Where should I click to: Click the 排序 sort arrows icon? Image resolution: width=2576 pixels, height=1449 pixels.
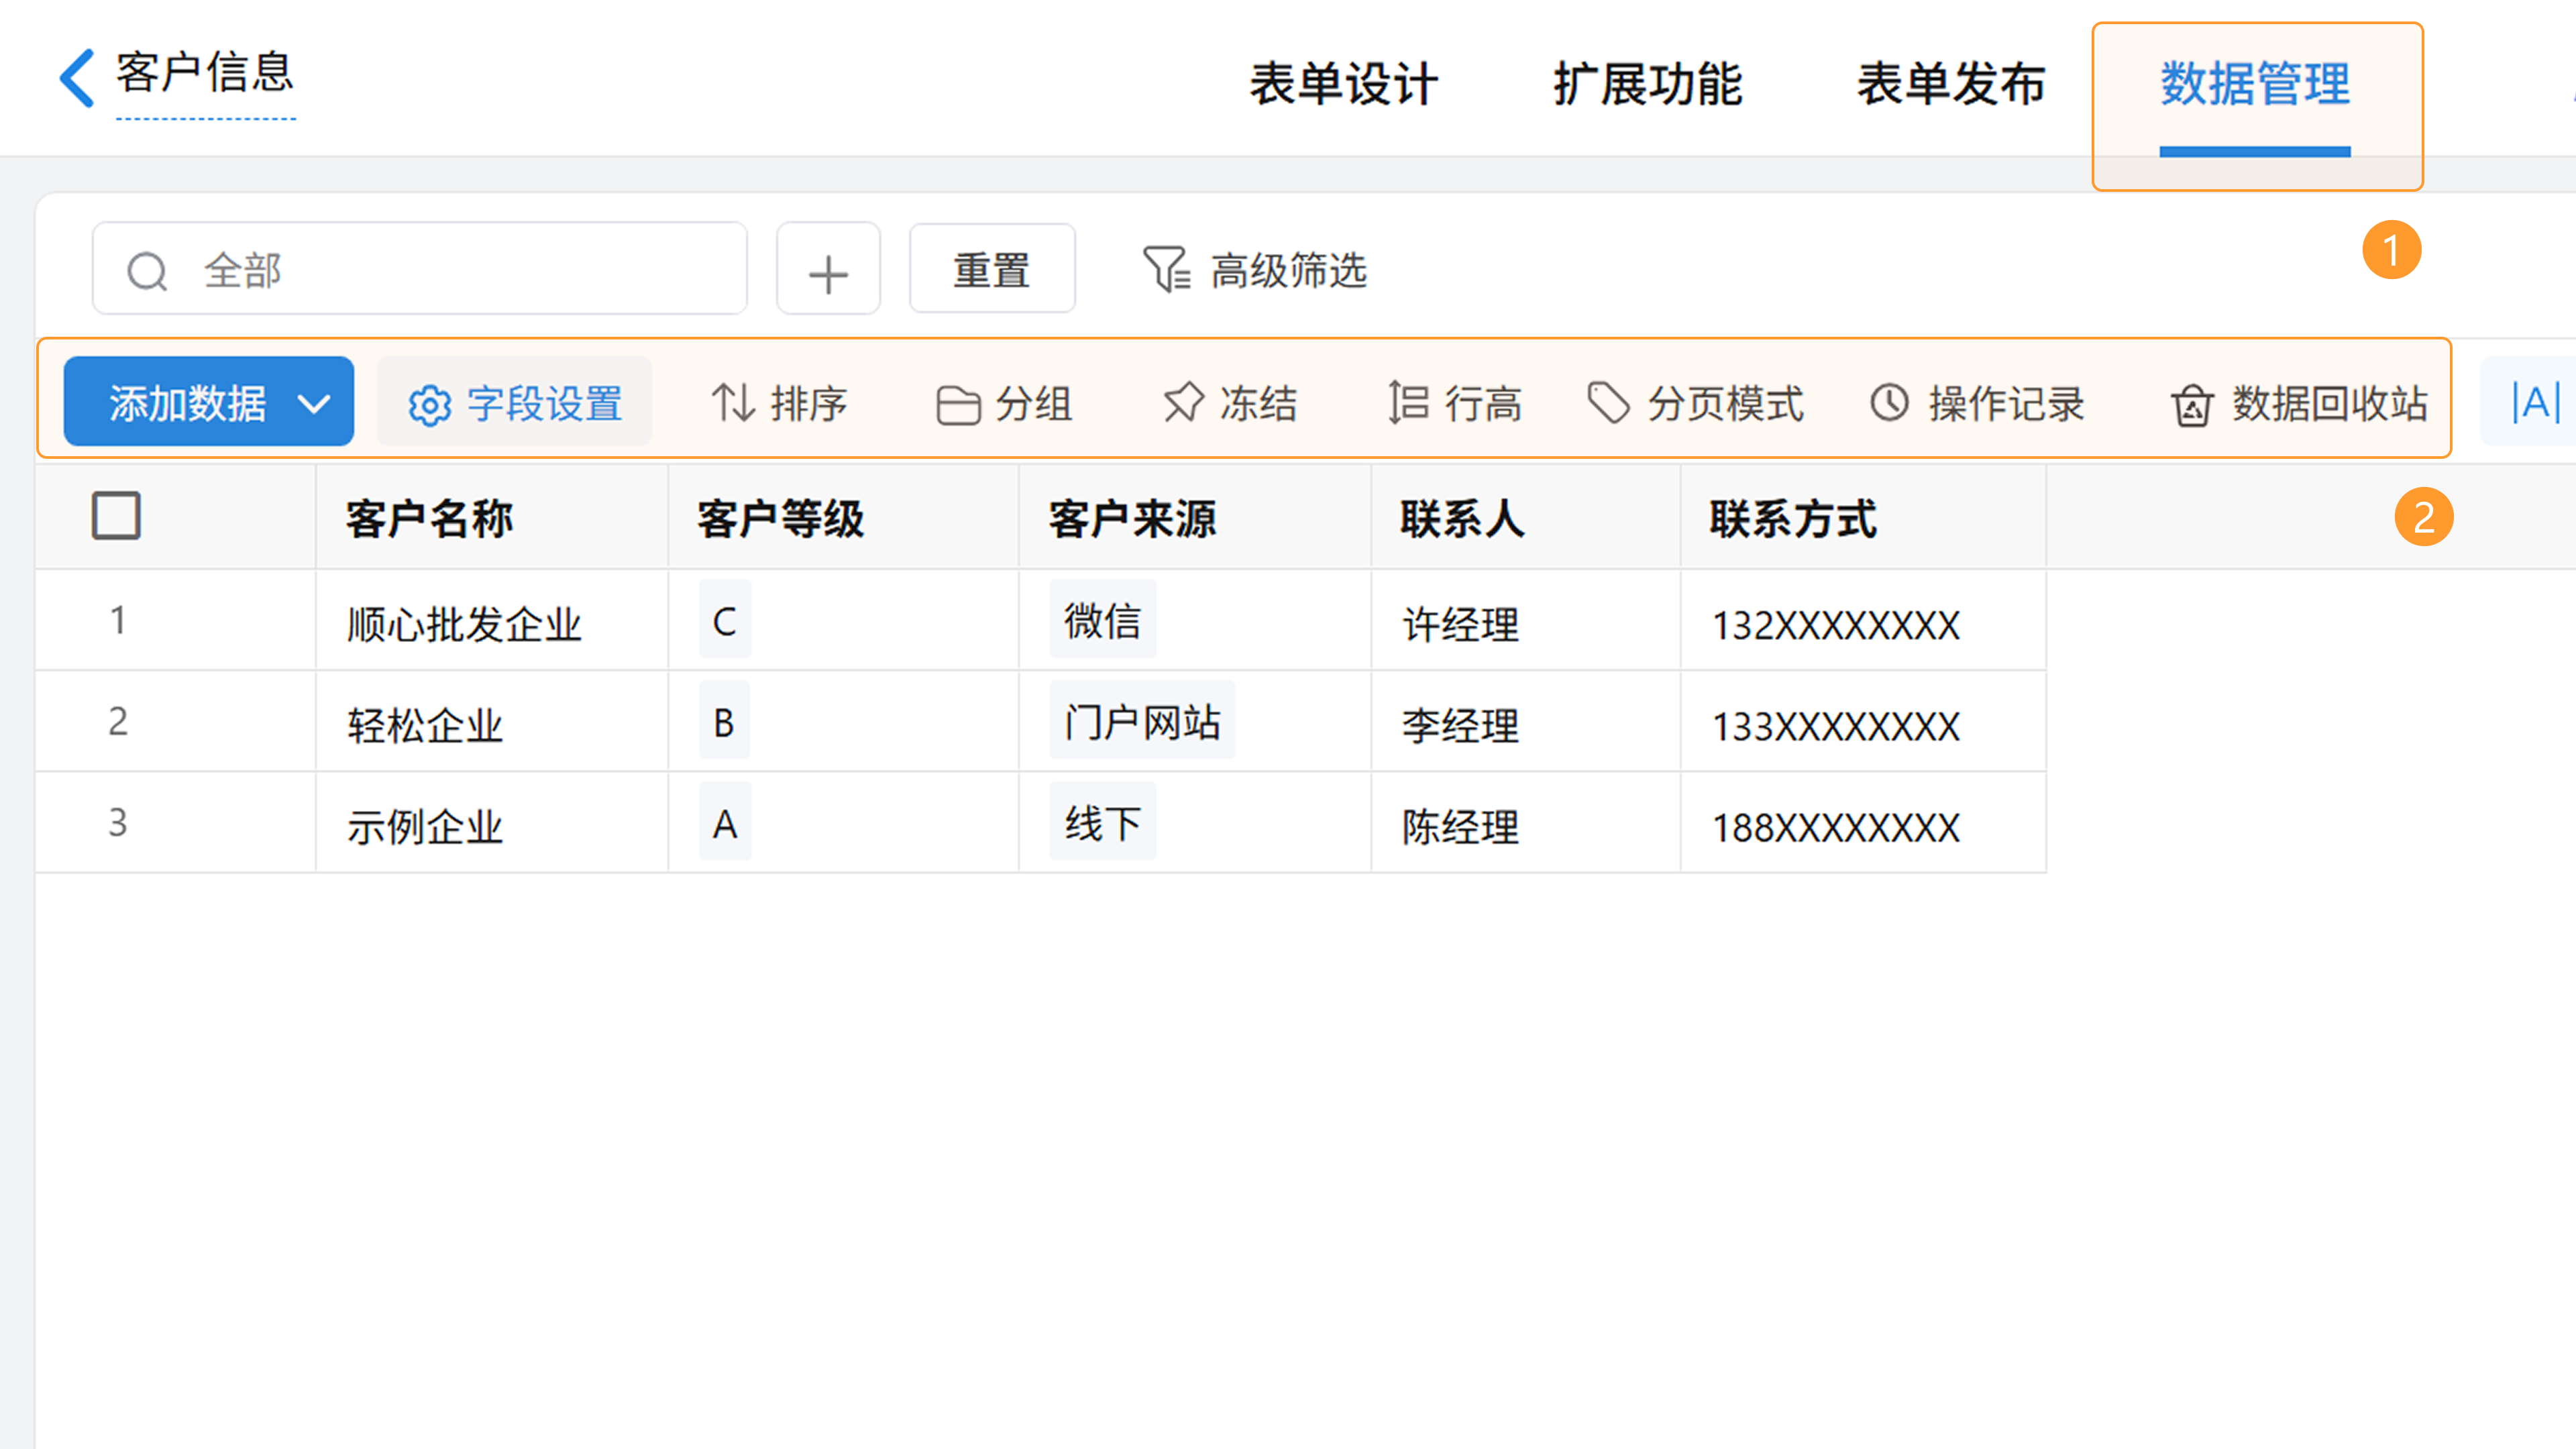coord(733,404)
